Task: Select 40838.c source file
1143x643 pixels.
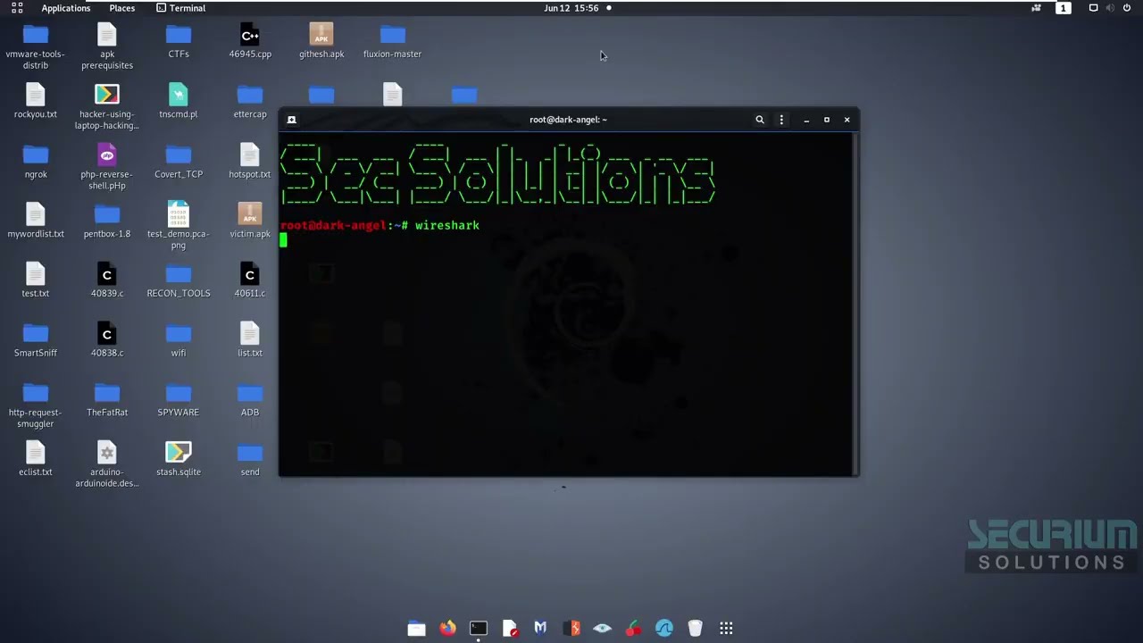Action: pyautogui.click(x=107, y=340)
